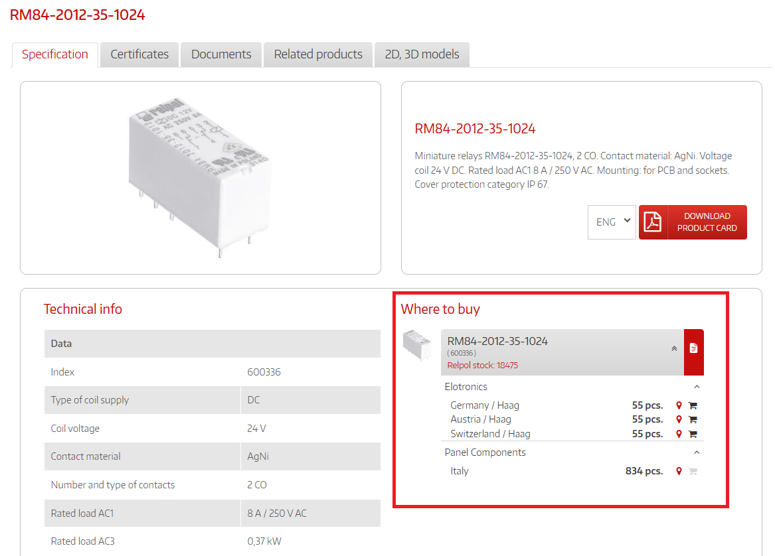The width and height of the screenshot is (775, 556).
Task: Click the small relay thumbnail in Where to buy
Action: 417,346
